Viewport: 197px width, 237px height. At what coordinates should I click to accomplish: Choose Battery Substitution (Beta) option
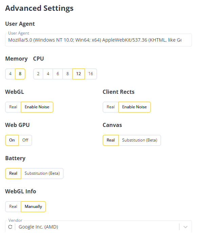(x=42, y=173)
